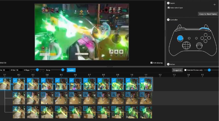
Task: Uncheck top-row frame at 1.0
Action: 128,80
